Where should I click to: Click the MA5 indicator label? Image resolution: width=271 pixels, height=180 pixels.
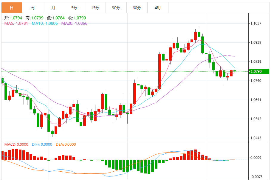coord(16,23)
